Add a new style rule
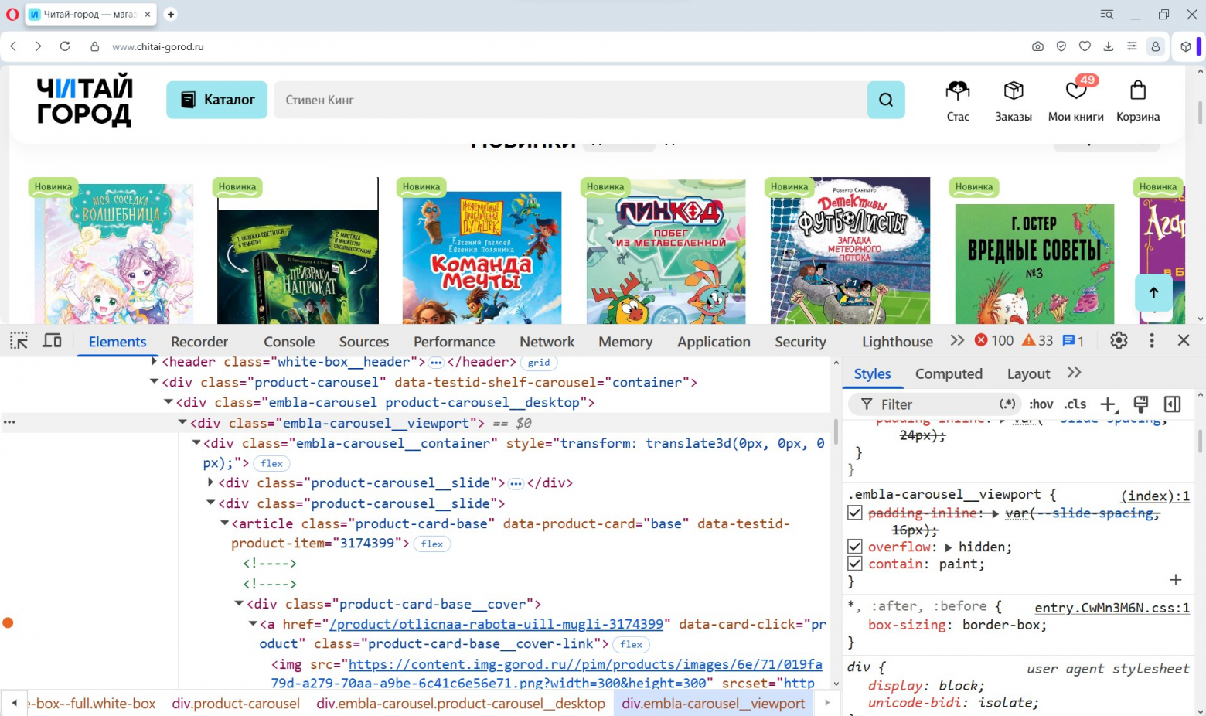 pyautogui.click(x=1109, y=404)
